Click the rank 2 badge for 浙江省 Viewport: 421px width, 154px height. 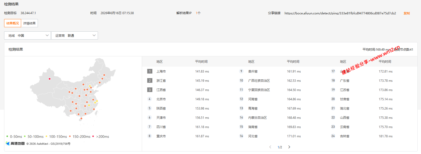pos(150,80)
